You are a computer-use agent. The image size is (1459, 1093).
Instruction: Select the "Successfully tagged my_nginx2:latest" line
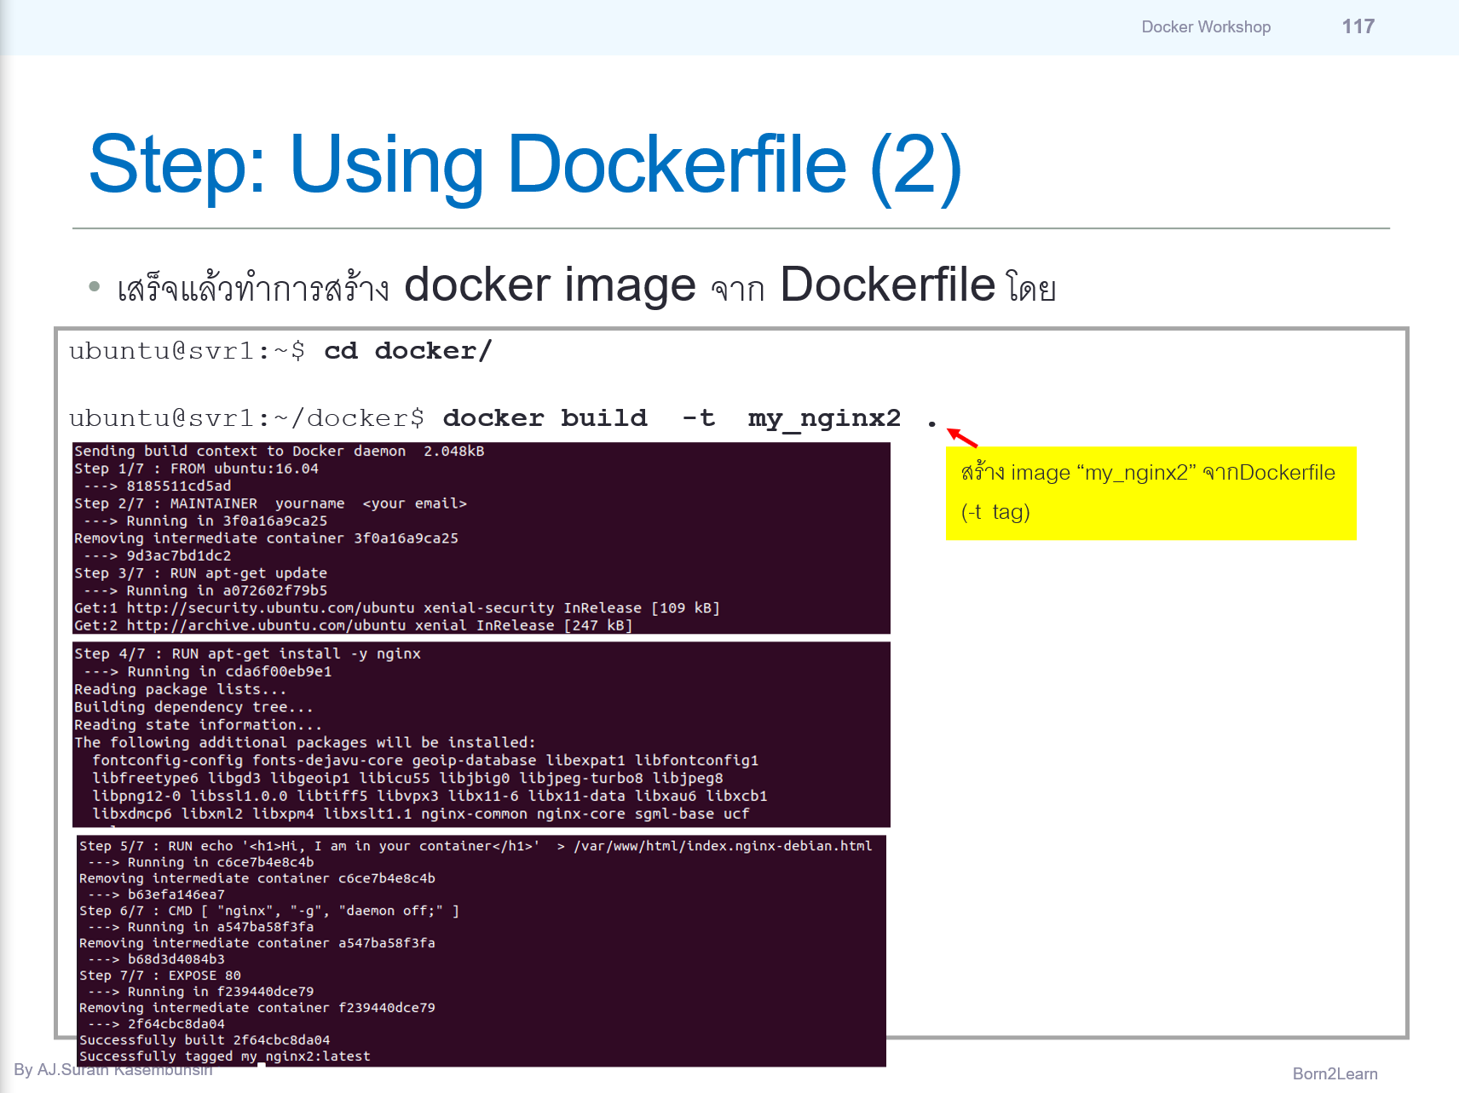pos(224,1056)
